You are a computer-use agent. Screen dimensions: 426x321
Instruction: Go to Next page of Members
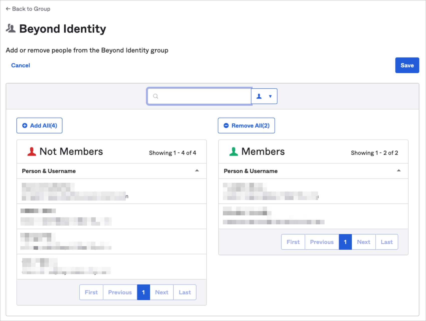click(x=363, y=242)
